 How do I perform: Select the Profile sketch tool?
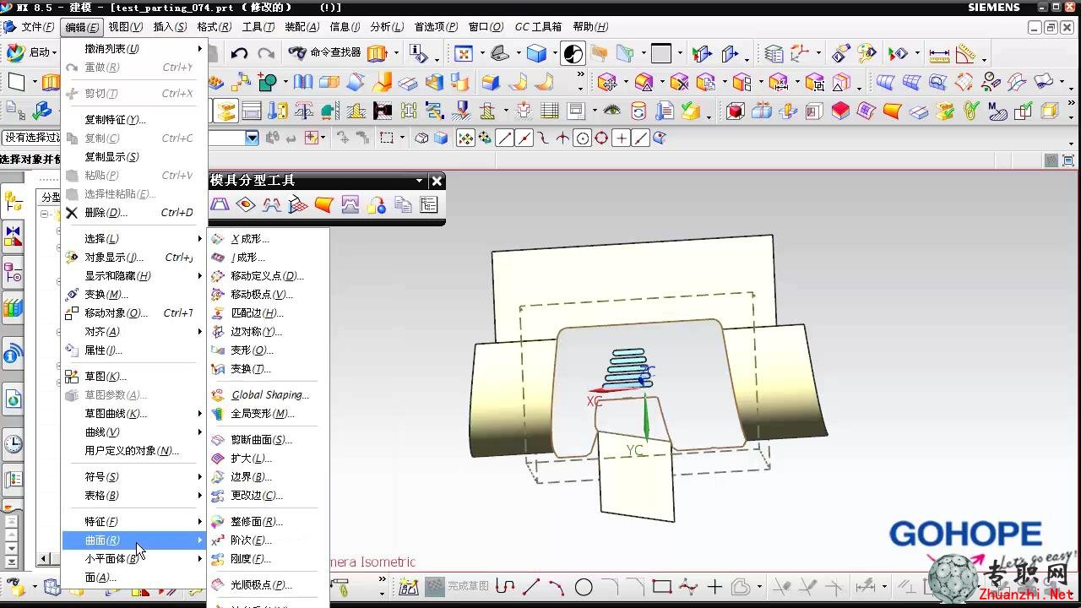[x=505, y=587]
